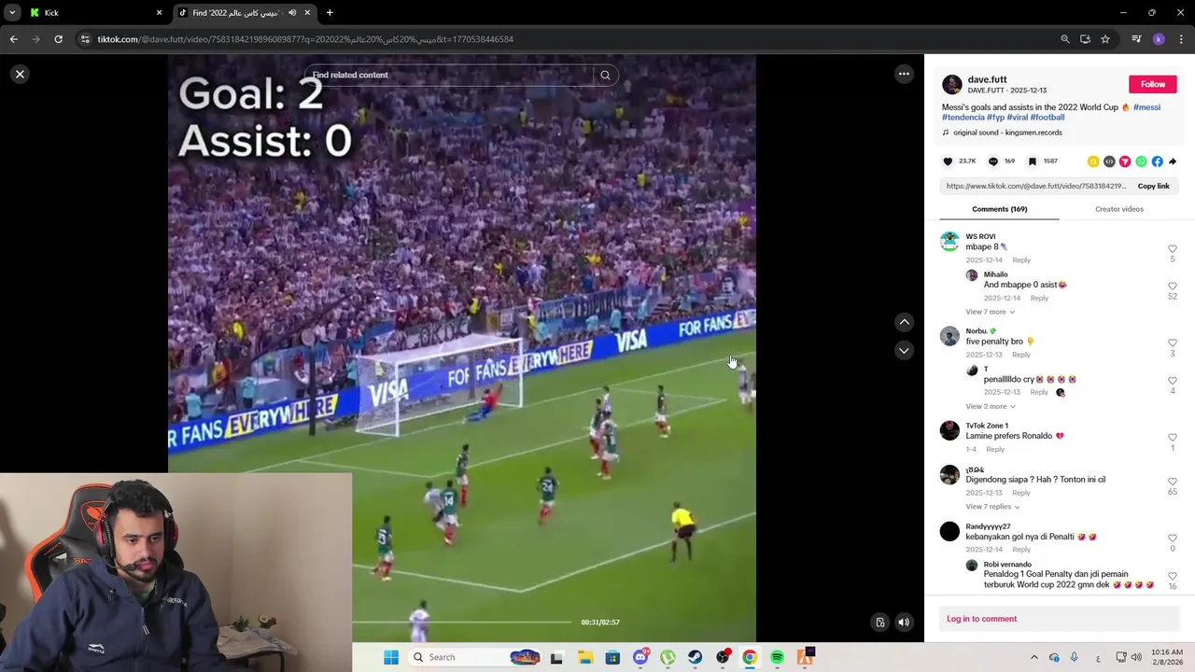The height and width of the screenshot is (672, 1195).
Task: Expand View 2 more under penallllldo reply
Action: click(990, 406)
